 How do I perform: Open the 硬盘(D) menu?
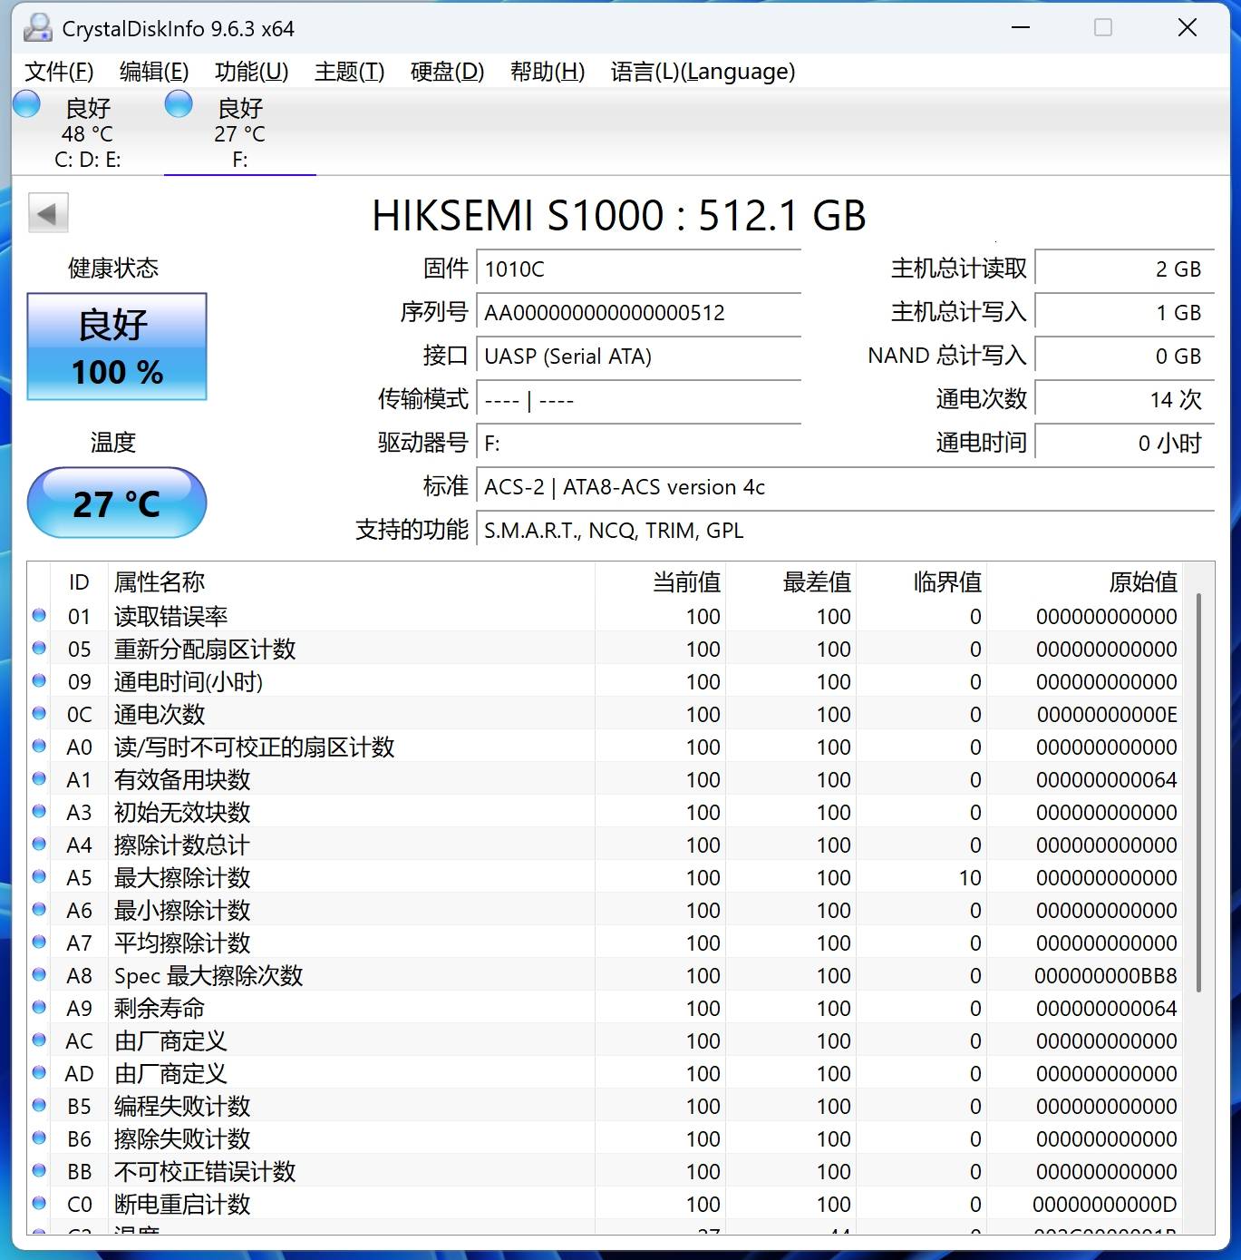click(447, 72)
